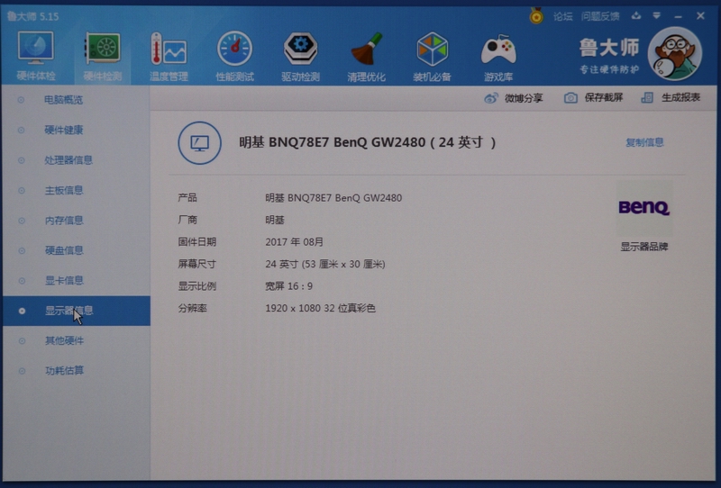The width and height of the screenshot is (721, 488).
Task: Click the gold medal icon in the title bar
Action: click(536, 16)
